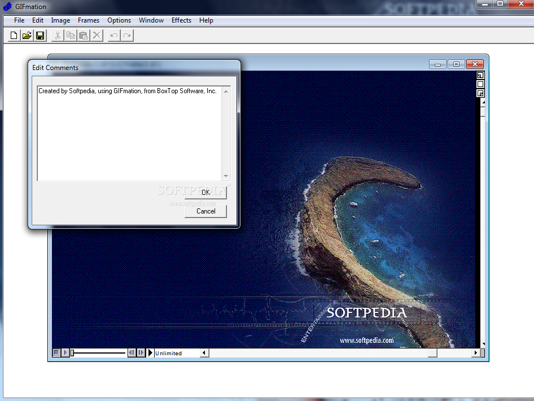Click the Open folder toolbar icon
Image resolution: width=534 pixels, height=401 pixels.
pyautogui.click(x=27, y=36)
